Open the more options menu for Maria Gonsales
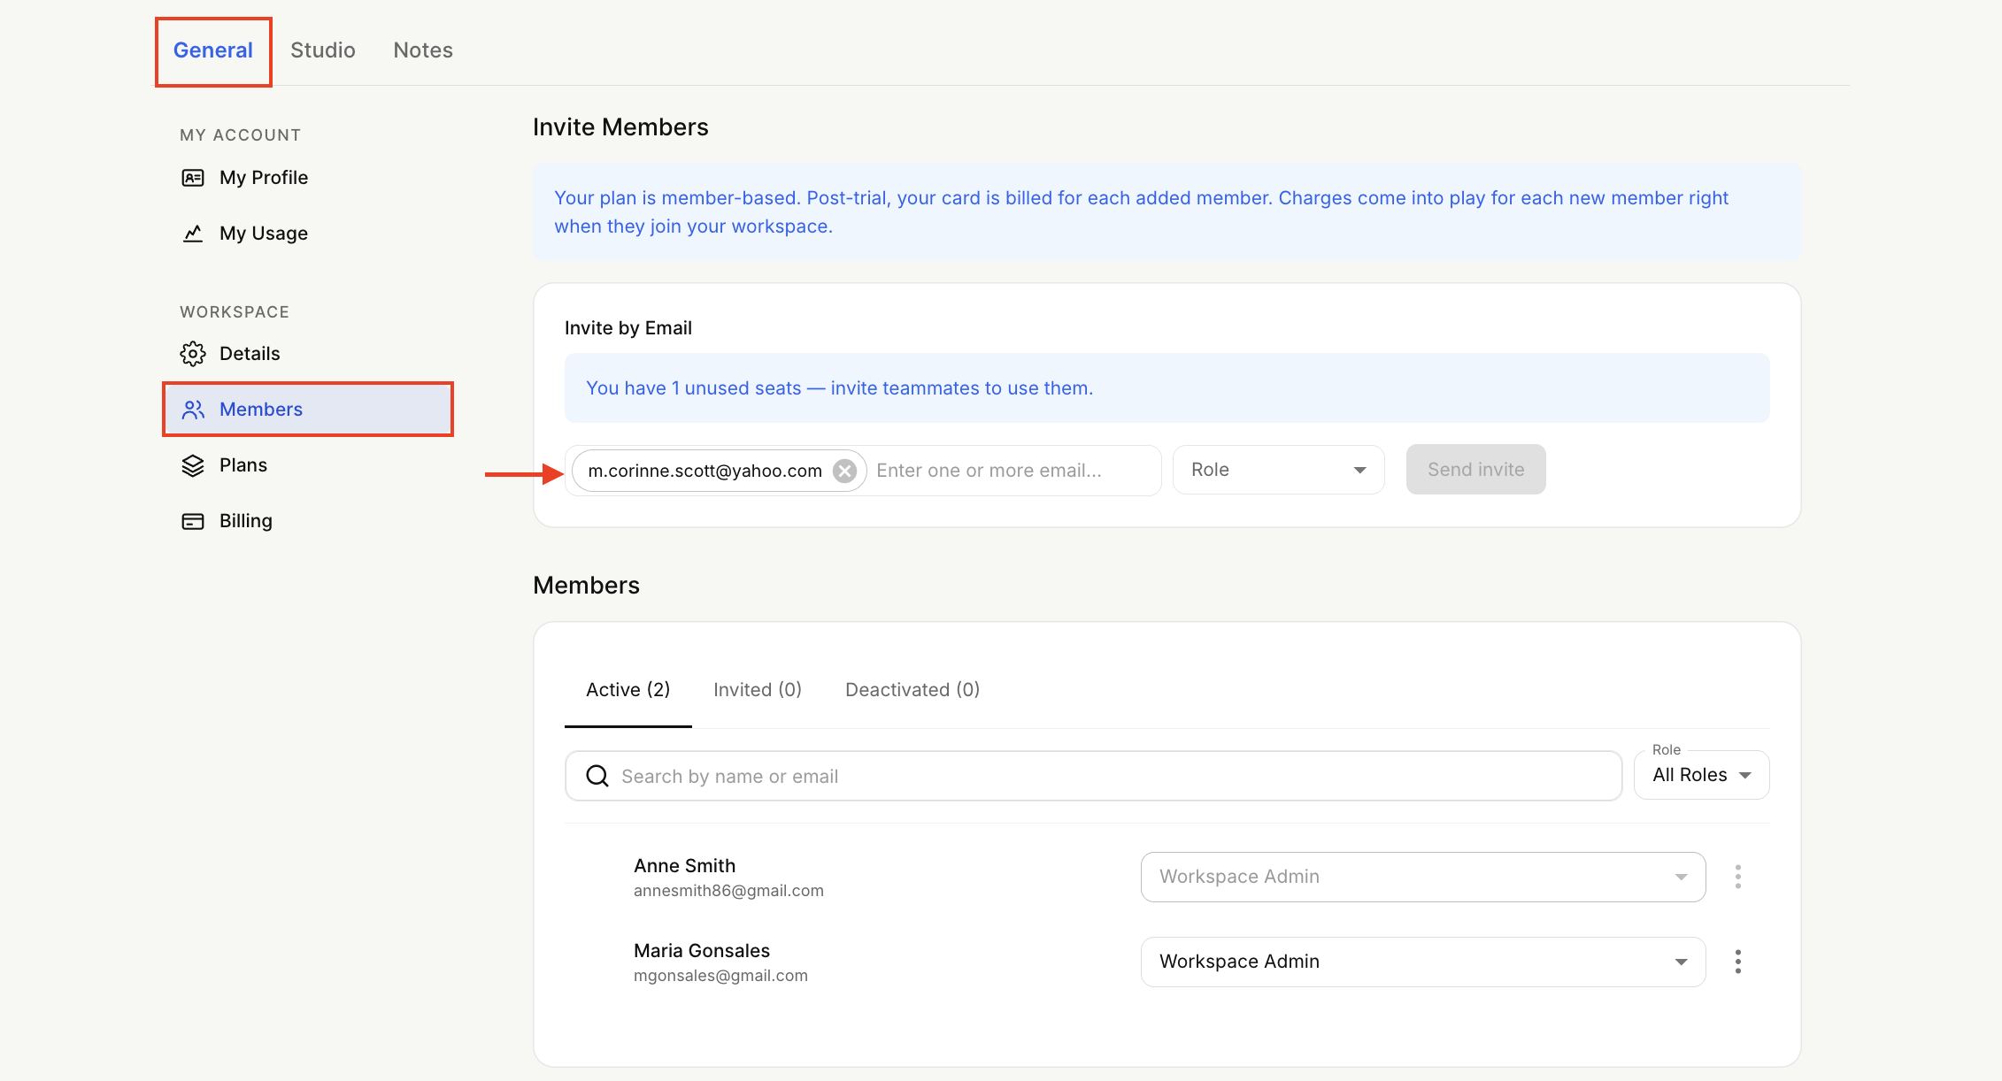 (x=1738, y=962)
